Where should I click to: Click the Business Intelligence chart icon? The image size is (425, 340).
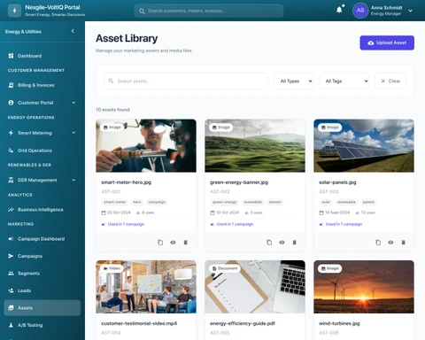click(11, 210)
